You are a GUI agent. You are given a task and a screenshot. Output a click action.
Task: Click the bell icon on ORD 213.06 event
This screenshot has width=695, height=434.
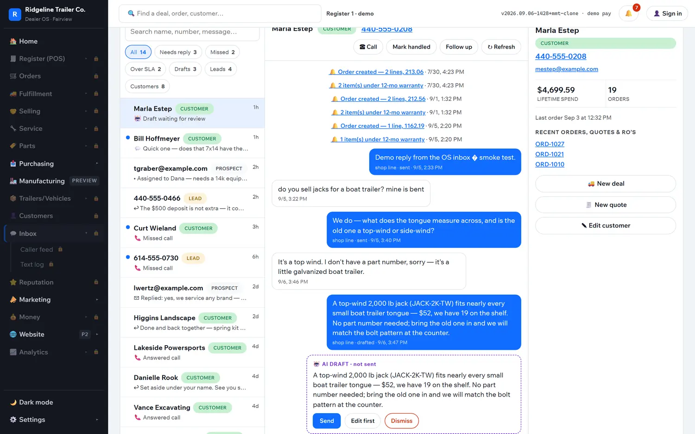[x=332, y=72]
